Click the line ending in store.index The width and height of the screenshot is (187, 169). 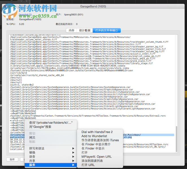(x=70, y=68)
